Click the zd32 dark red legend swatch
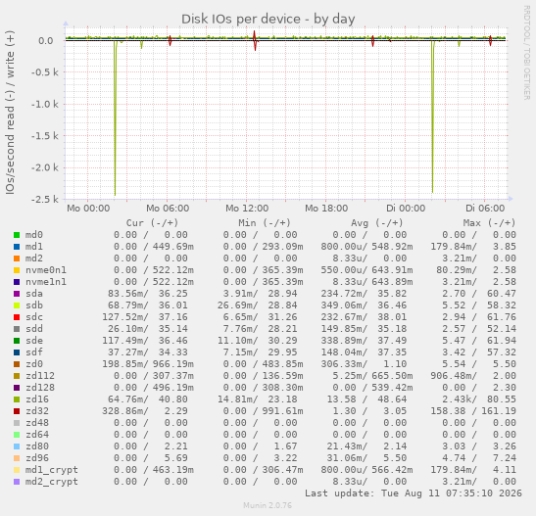 tap(17, 411)
